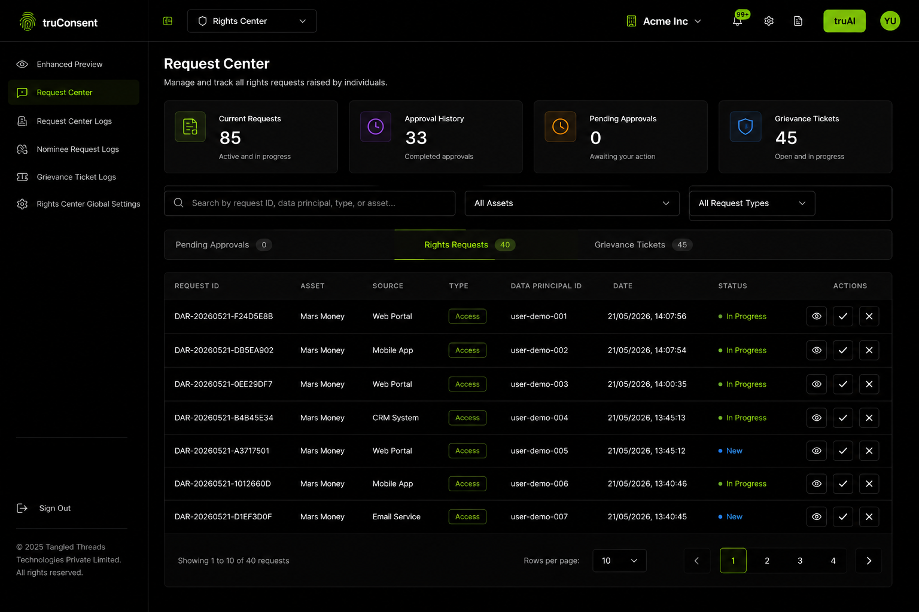The height and width of the screenshot is (612, 919).
Task: Toggle the sidebar layout icon
Action: coord(168,21)
